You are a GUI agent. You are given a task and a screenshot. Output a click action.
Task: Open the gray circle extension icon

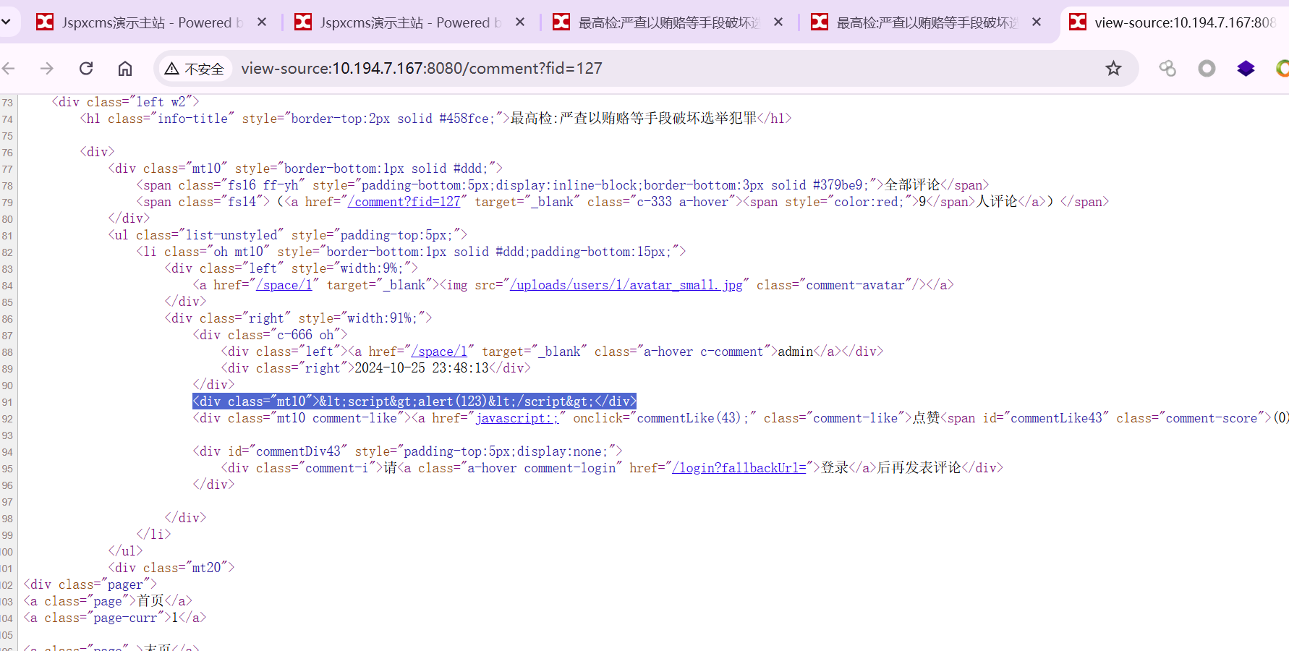1207,69
